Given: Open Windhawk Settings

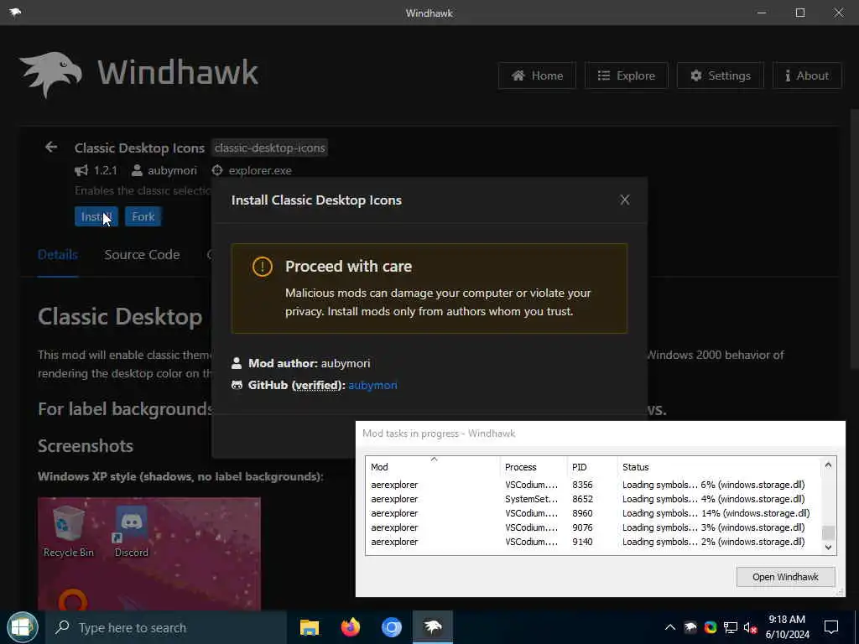Looking at the screenshot, I should [721, 75].
